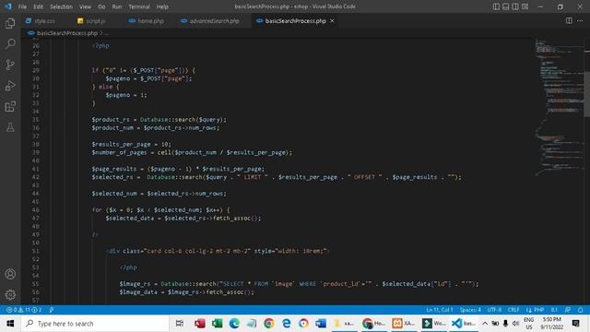
Task: Open Task View on the taskbar
Action: point(180,324)
